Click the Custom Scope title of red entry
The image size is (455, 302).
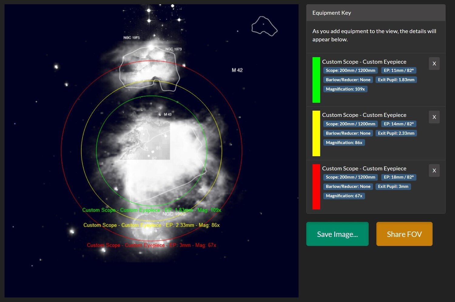click(364, 169)
